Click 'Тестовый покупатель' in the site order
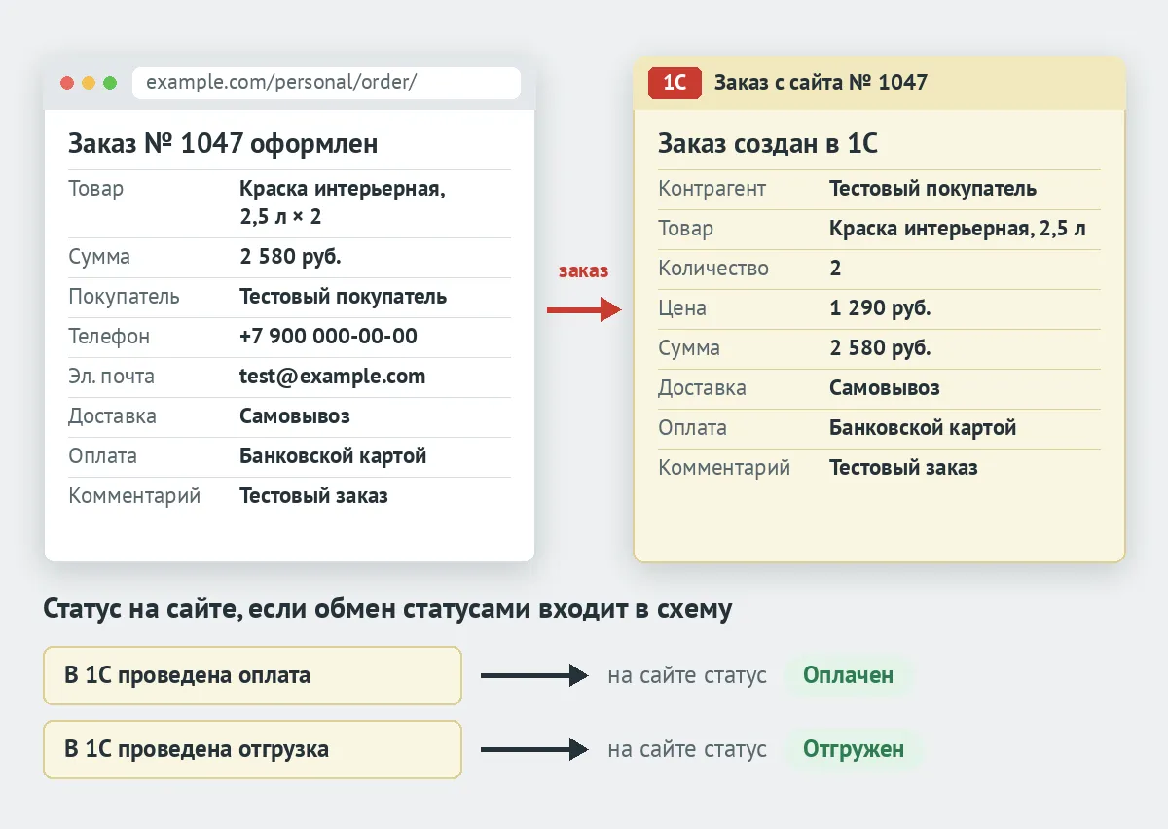The height and width of the screenshot is (829, 1168). coord(343,297)
